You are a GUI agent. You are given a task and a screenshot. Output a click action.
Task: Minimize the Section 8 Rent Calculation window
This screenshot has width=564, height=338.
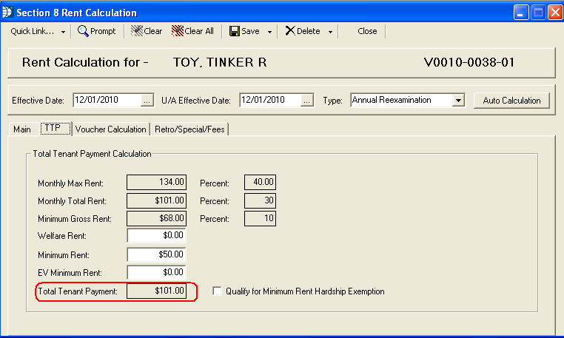tap(521, 13)
